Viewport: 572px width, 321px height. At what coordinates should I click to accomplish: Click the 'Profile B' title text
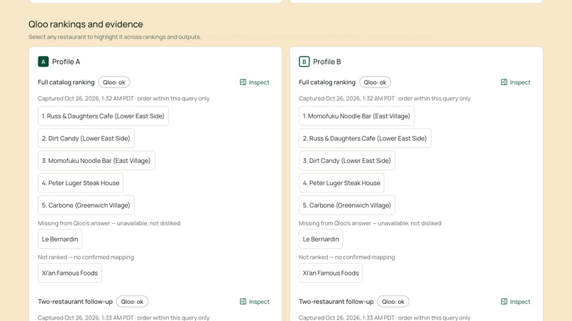pyautogui.click(x=327, y=62)
